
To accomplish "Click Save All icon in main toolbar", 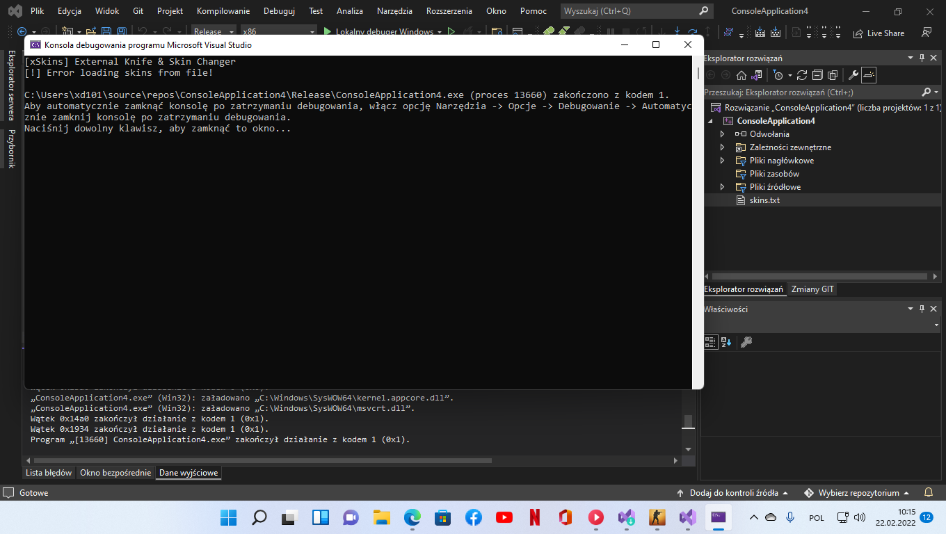I will 121,32.
